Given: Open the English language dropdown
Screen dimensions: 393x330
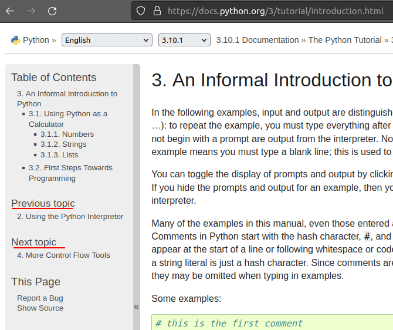Looking at the screenshot, I should [x=107, y=40].
